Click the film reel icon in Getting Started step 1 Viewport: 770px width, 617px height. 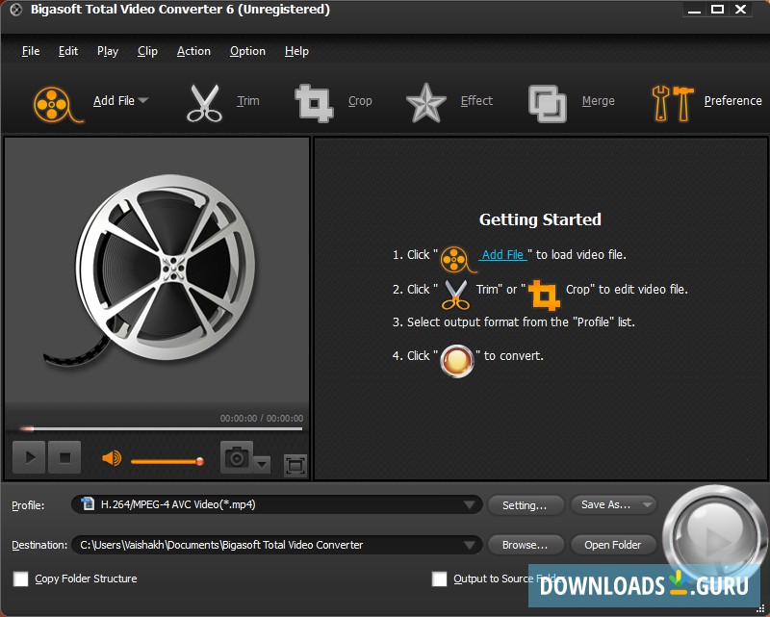(457, 259)
